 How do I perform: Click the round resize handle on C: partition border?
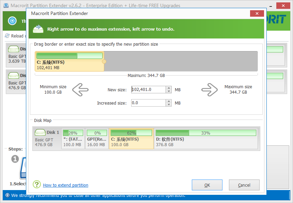tap(104, 61)
